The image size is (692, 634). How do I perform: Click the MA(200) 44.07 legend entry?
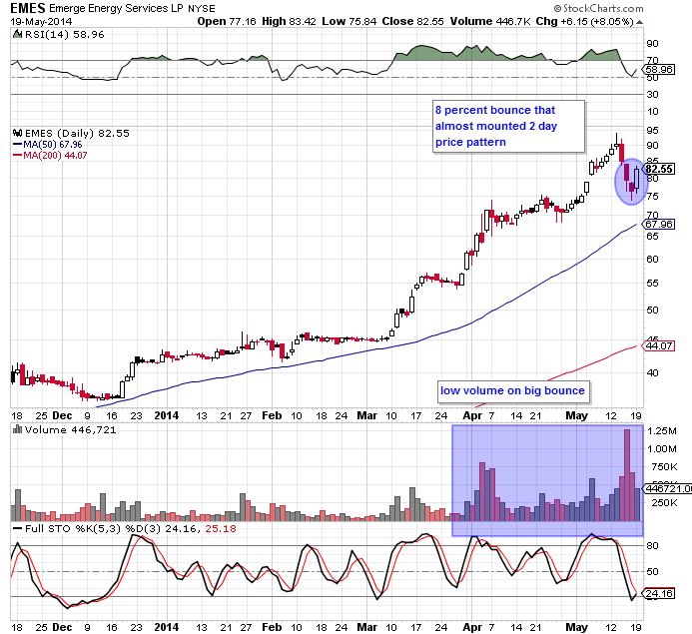[50, 156]
